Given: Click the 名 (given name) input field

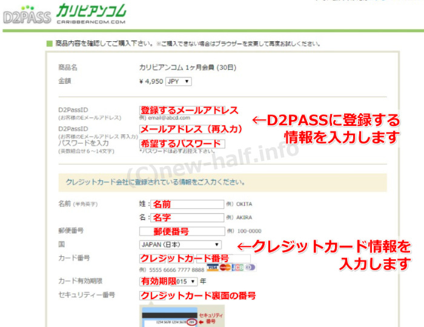Looking at the screenshot, I should coord(187,217).
